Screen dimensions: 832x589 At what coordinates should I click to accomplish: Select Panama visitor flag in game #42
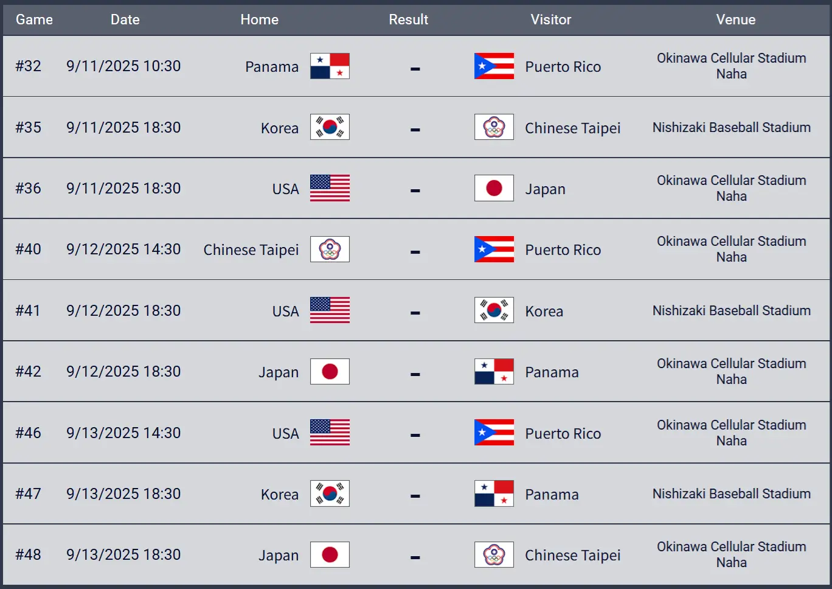tap(494, 371)
